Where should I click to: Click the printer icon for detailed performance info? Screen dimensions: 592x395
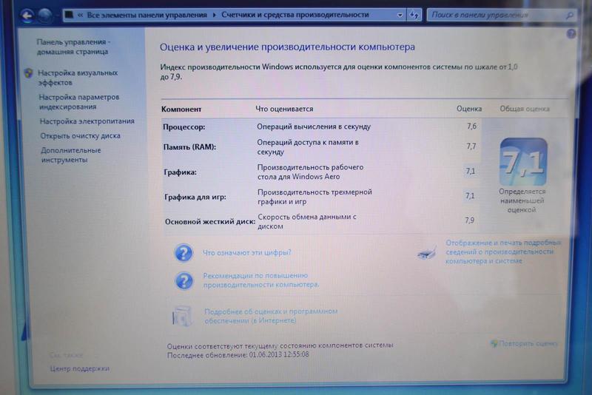427,252
